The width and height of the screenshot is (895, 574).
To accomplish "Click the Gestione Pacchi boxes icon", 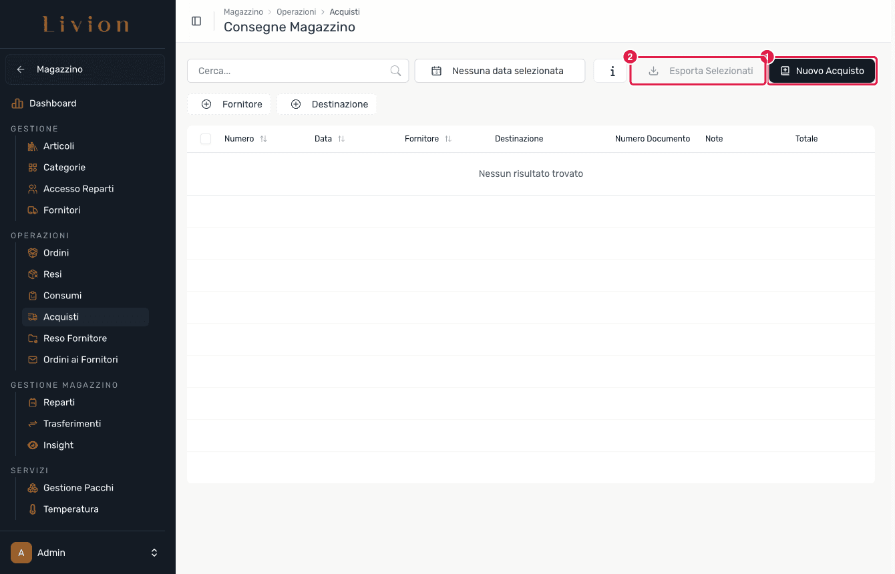I will click(32, 488).
